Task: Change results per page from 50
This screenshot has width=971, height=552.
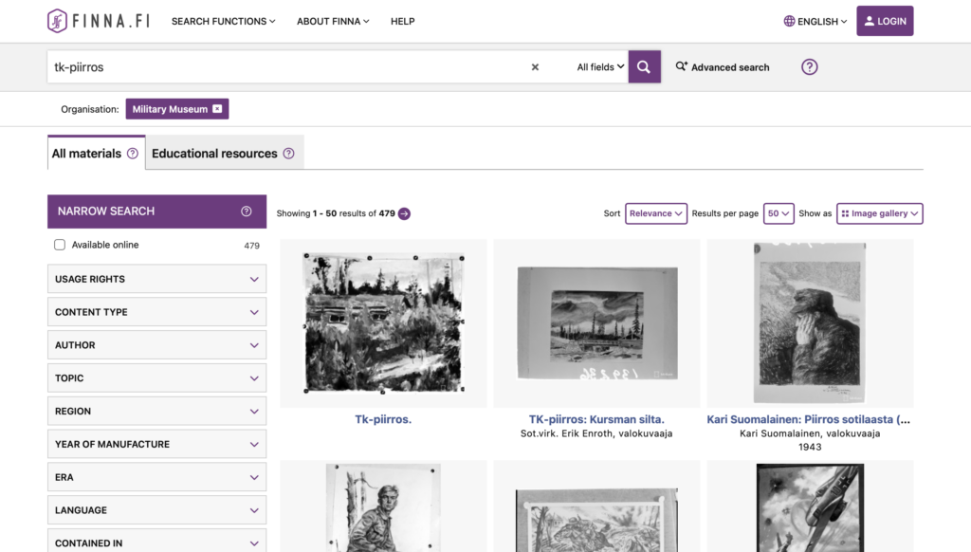Action: coord(779,213)
